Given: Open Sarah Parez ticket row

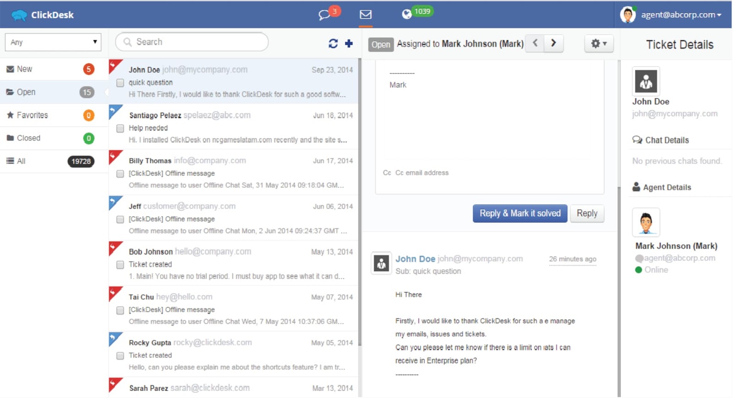Looking at the screenshot, I should pos(234,387).
